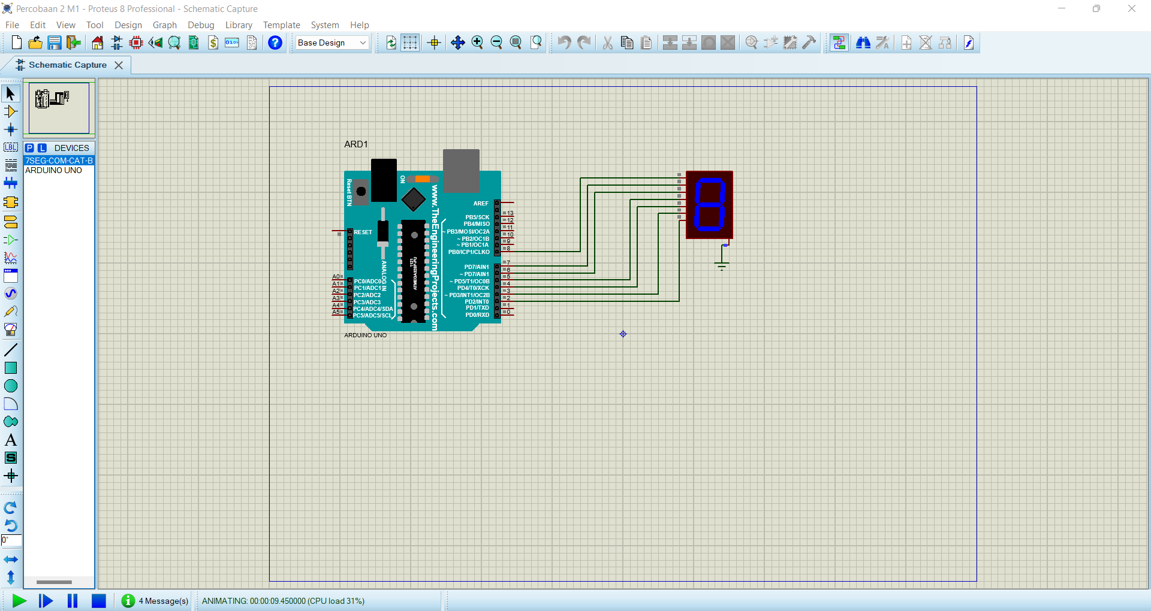Viewport: 1151px width, 611px height.
Task: Save the project with the floppy disk icon
Action: point(55,43)
